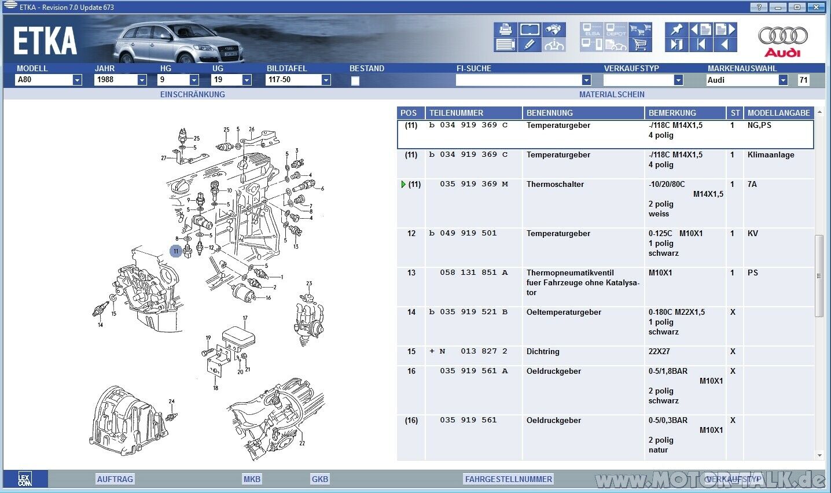Click the MKB button
Screen dimensions: 831x493
[252, 479]
